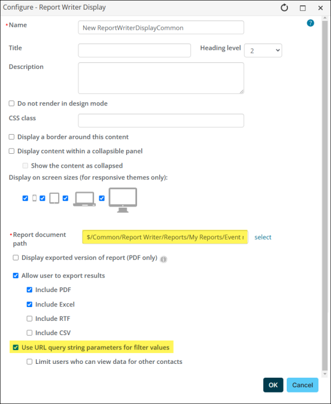Check Display content within a collapsible panel
The width and height of the screenshot is (331, 404).
click(11, 151)
